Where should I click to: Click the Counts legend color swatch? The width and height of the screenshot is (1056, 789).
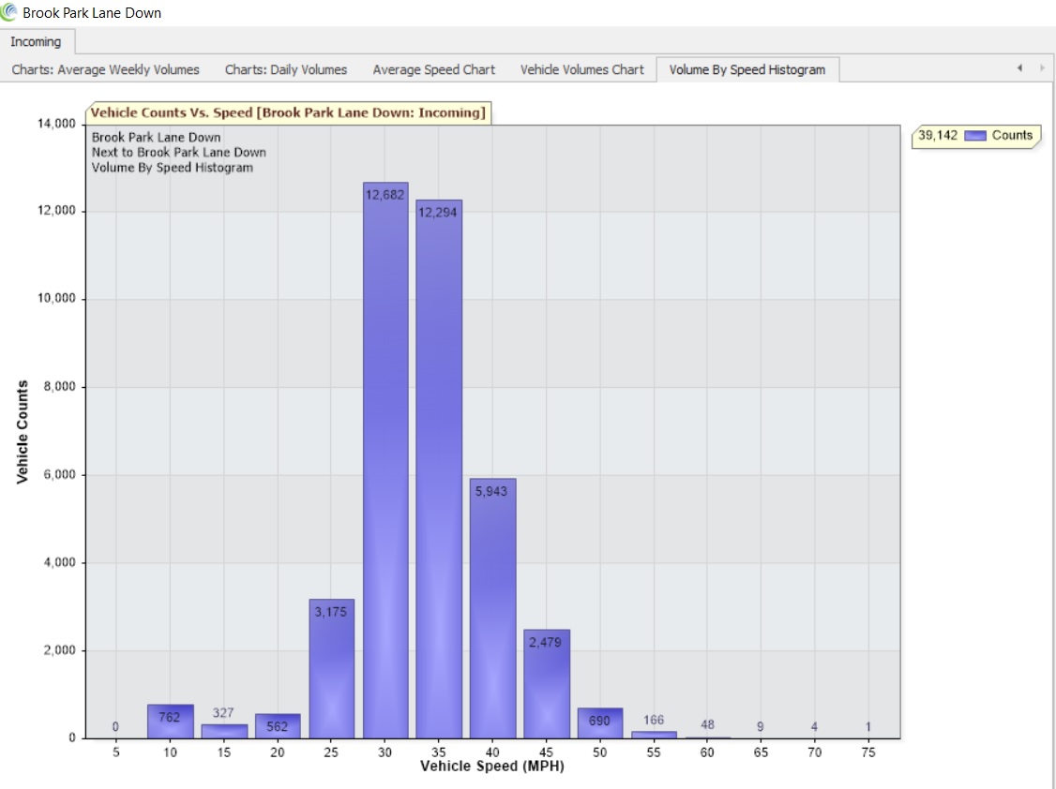pyautogui.click(x=974, y=135)
